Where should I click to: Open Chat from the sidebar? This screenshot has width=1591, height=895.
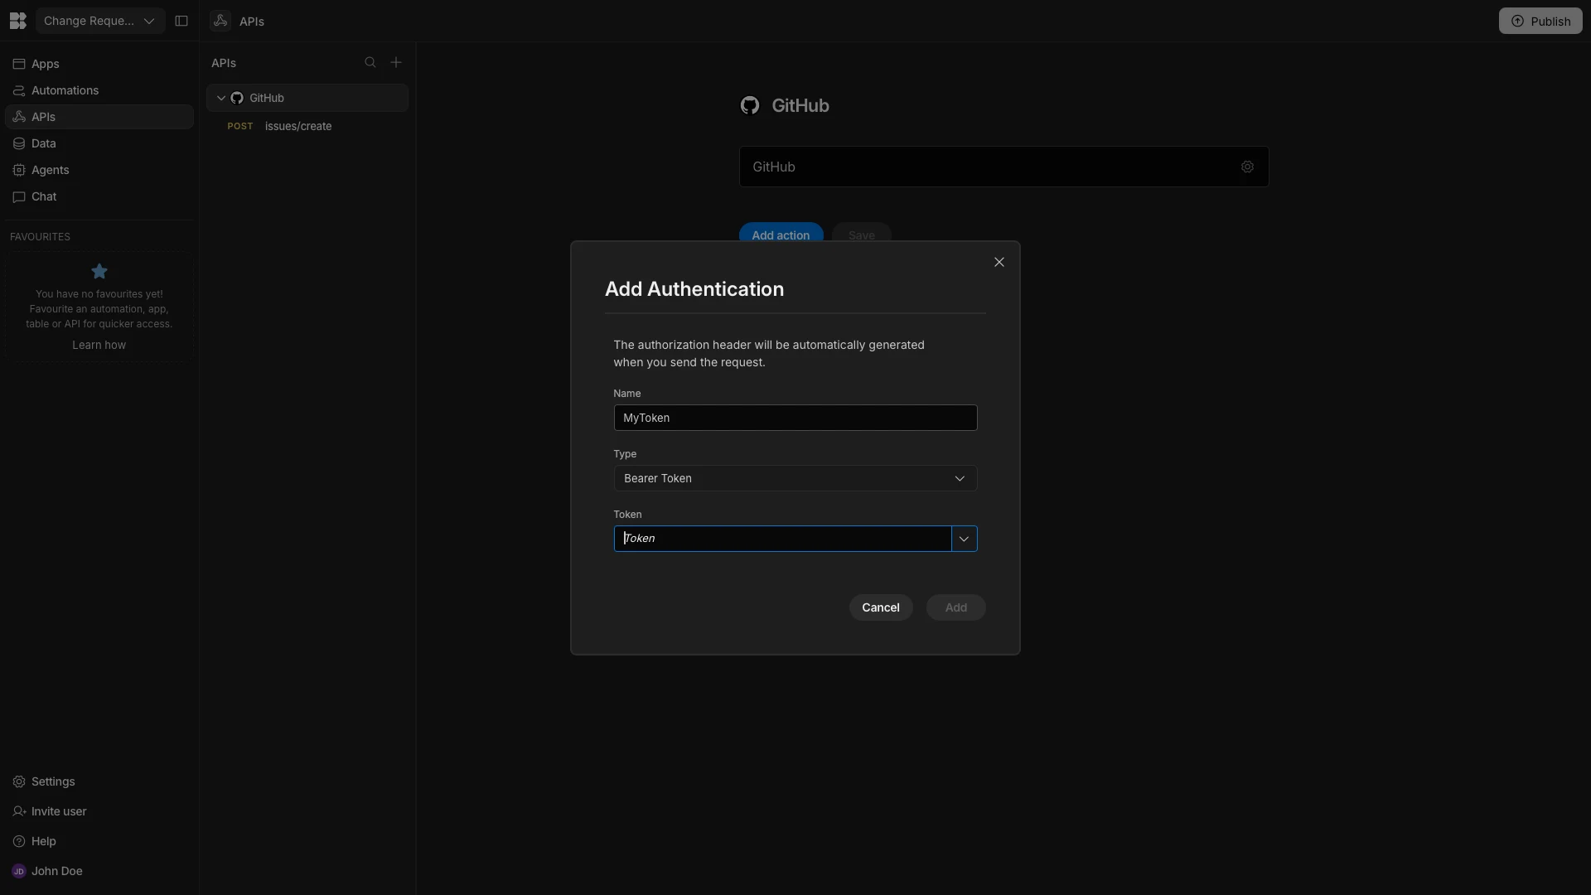(x=18, y=196)
